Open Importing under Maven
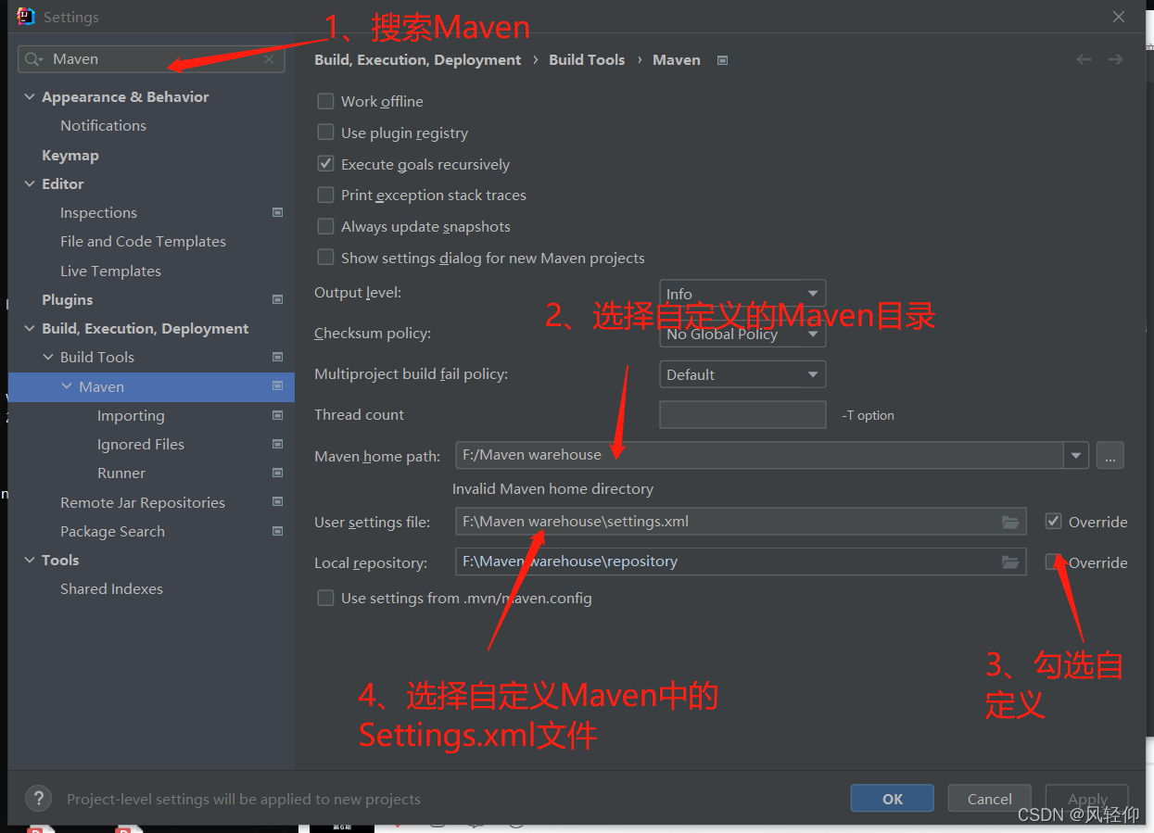 pos(131,415)
